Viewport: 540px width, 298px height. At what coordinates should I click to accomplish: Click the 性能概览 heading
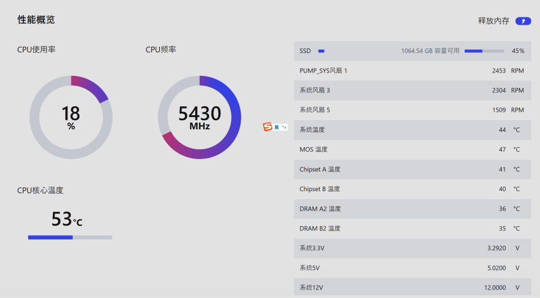pos(36,20)
